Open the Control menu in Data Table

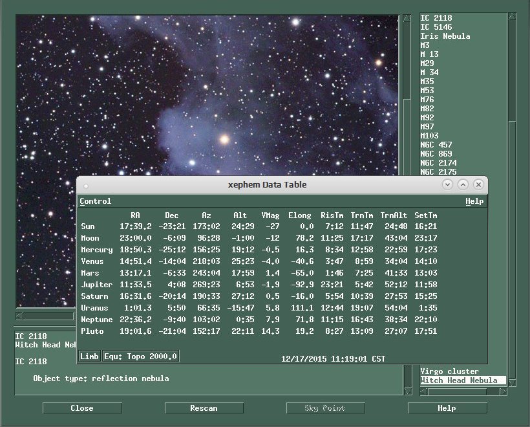tap(95, 201)
